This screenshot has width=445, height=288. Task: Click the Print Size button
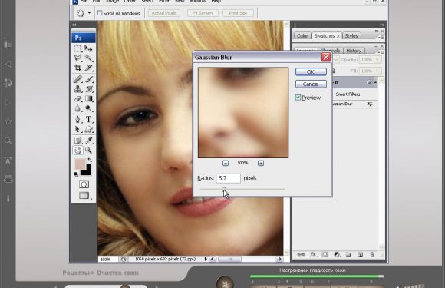click(238, 13)
